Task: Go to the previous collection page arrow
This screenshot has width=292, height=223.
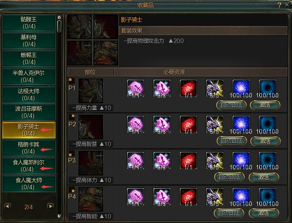Action: coord(8,206)
